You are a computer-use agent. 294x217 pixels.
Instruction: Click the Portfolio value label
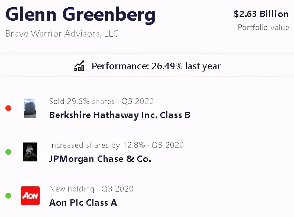point(263,27)
